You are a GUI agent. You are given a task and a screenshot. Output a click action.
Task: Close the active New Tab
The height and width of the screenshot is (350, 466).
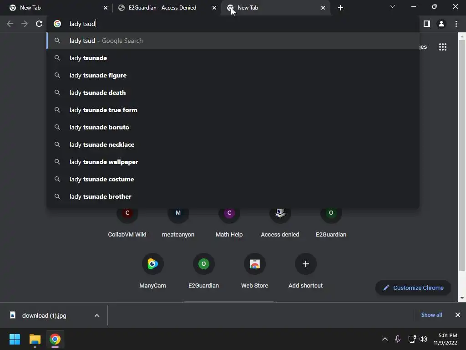pos(323,8)
